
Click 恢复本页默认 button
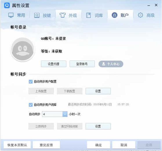click(x=17, y=145)
